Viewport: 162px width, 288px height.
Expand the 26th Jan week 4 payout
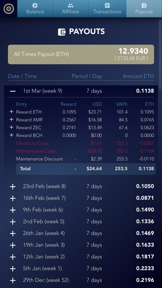point(13,233)
